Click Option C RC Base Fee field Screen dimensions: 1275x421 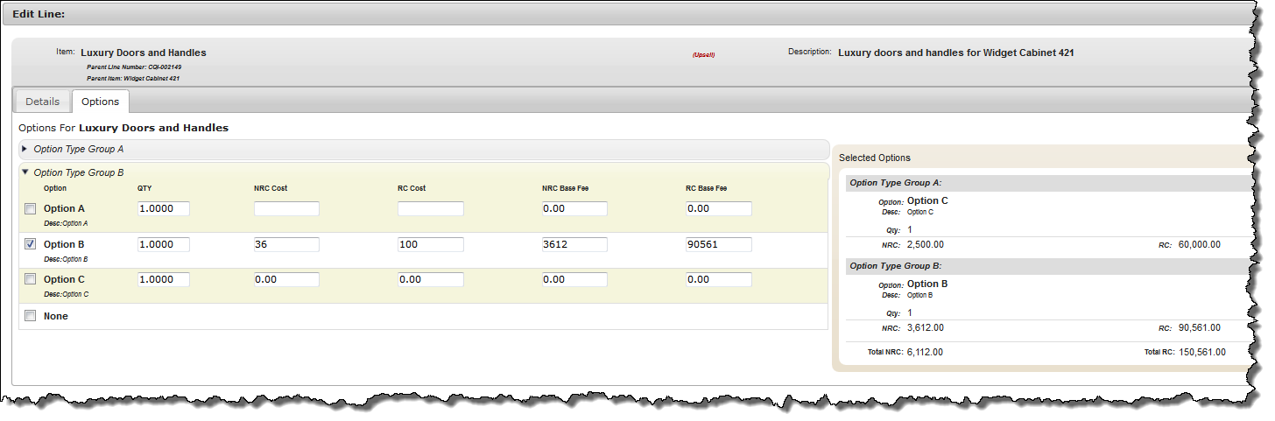tap(718, 280)
